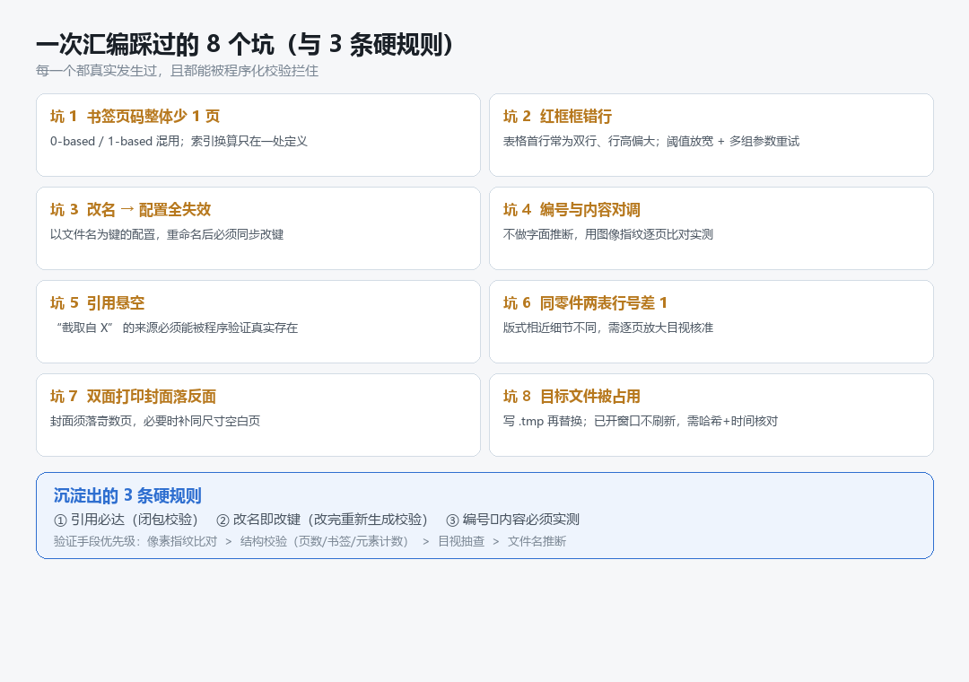969x682 pixels.
Task: Select heading '坑 2 红框框错行'
Action: point(557,117)
